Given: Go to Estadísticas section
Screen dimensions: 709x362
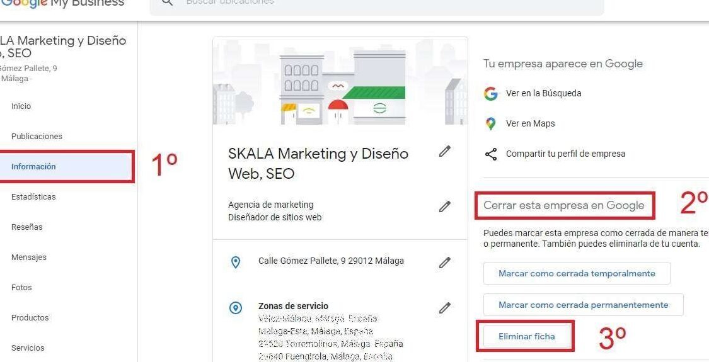Looking at the screenshot, I should [x=33, y=197].
